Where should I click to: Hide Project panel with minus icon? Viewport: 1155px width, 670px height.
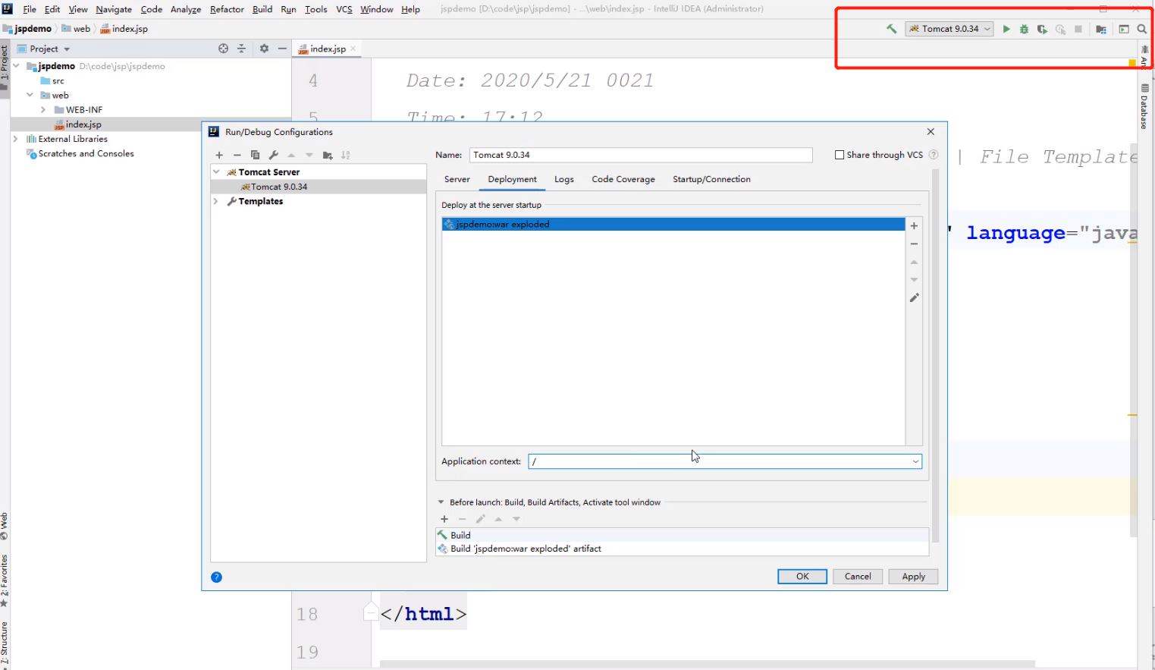(x=282, y=49)
